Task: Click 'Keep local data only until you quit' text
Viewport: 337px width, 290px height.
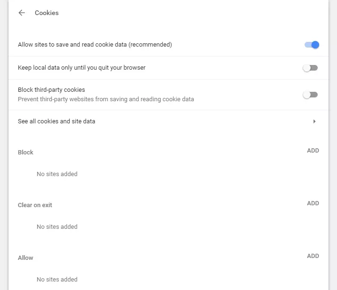Action: (81, 68)
